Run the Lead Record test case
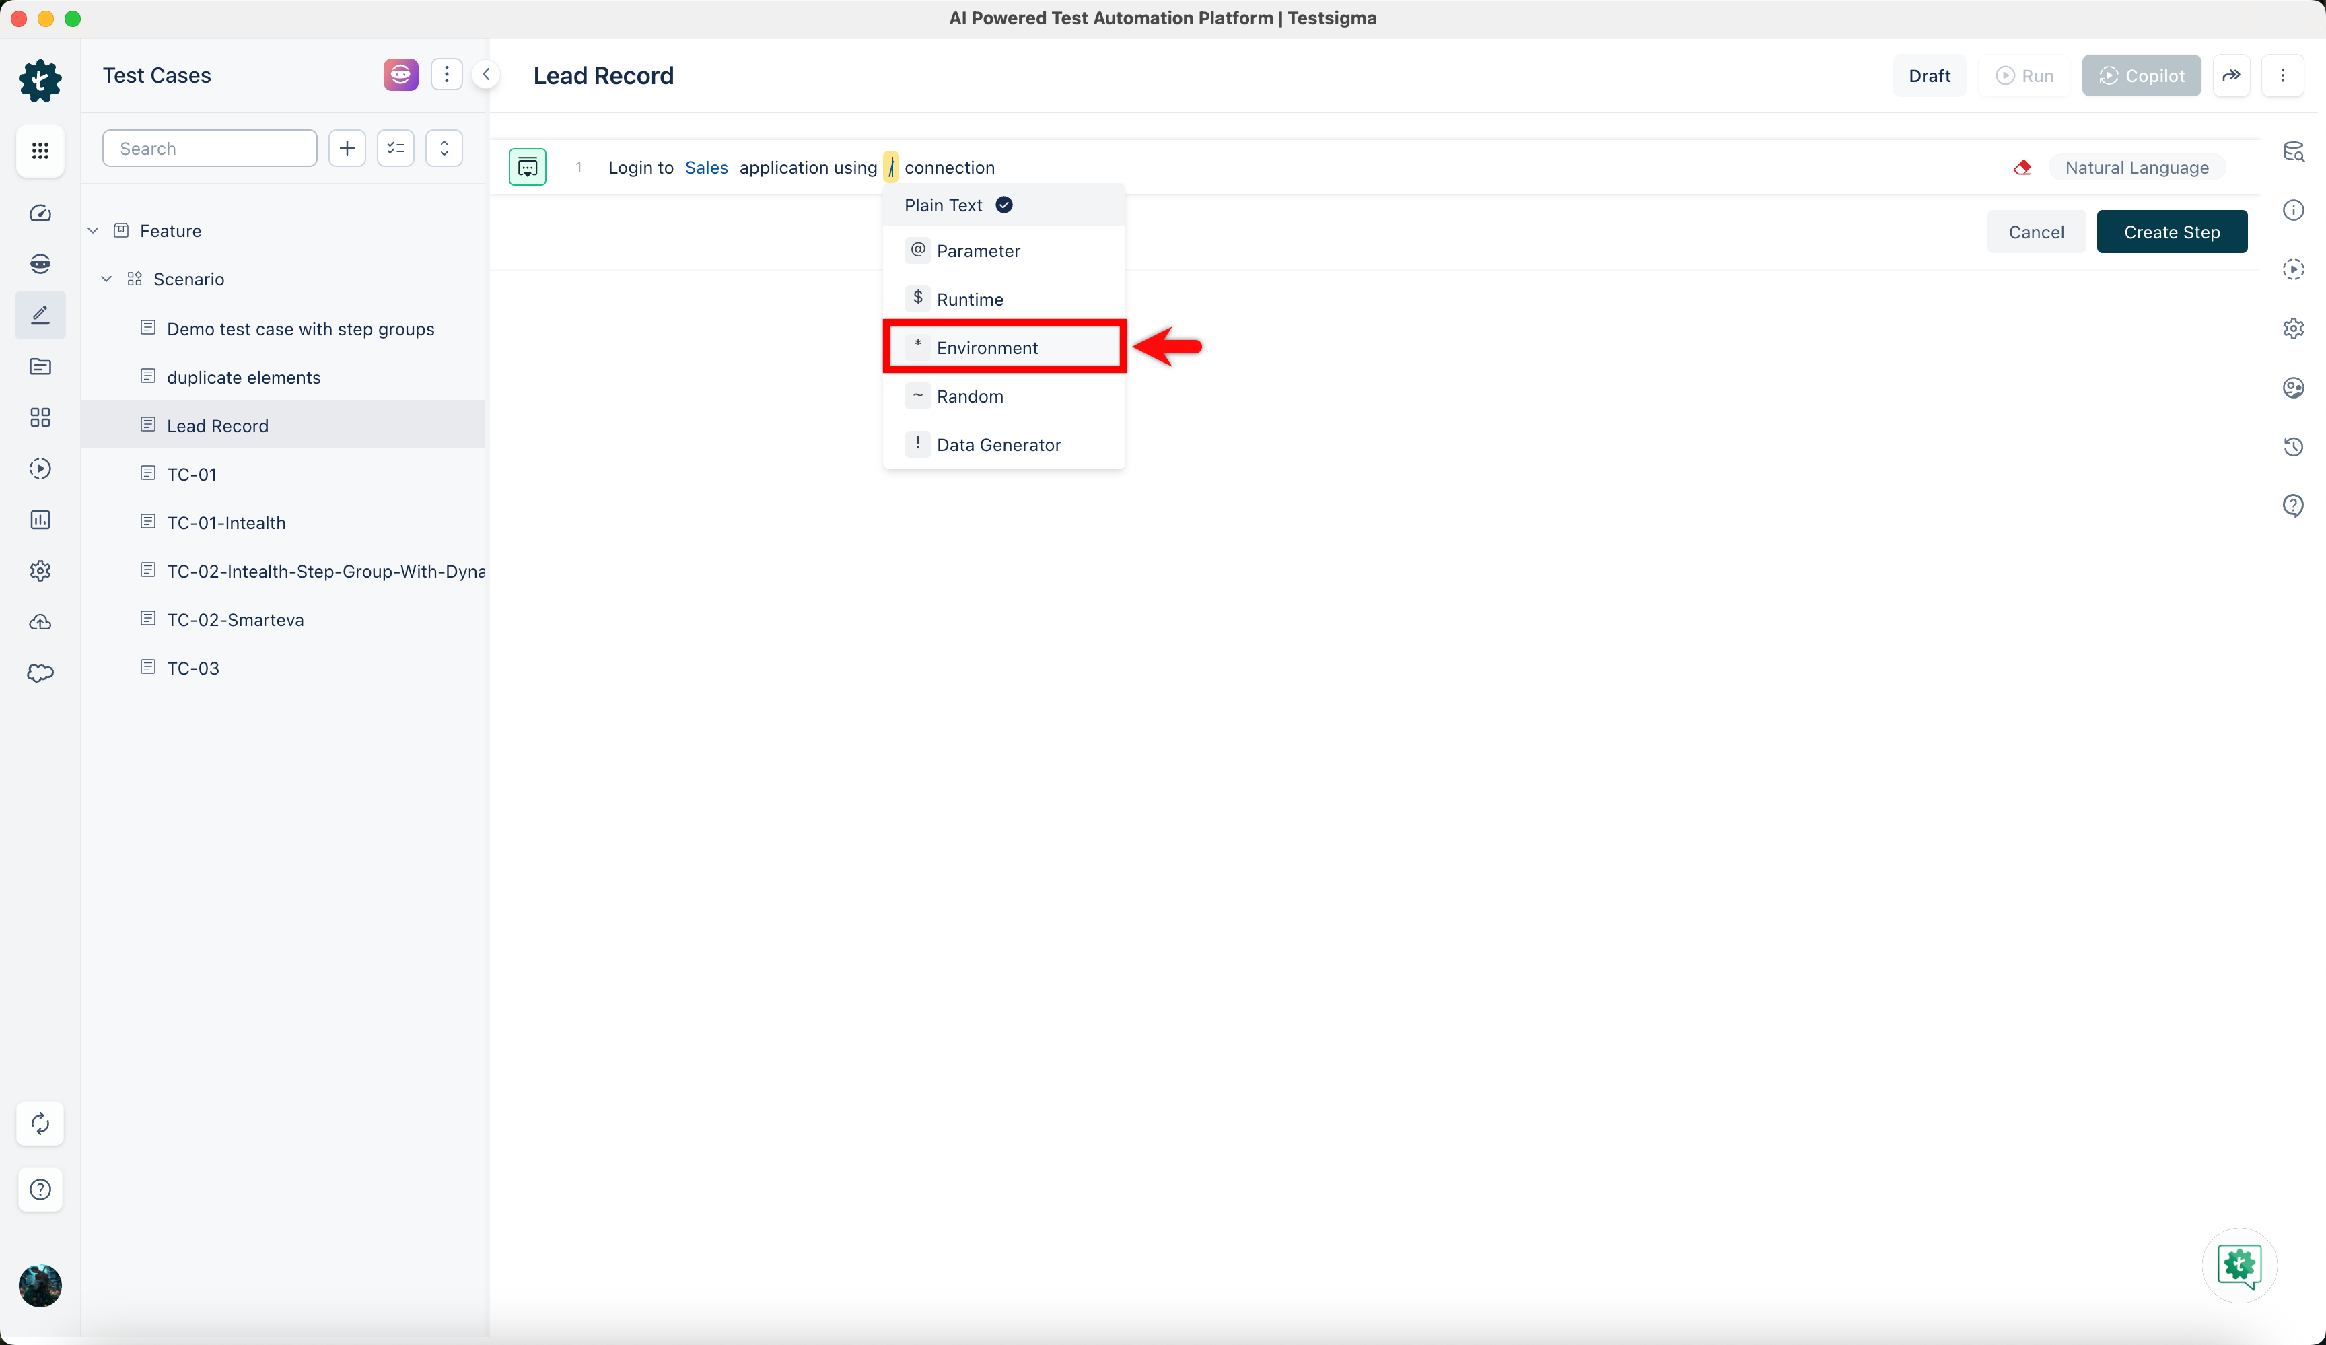 coord(2024,75)
